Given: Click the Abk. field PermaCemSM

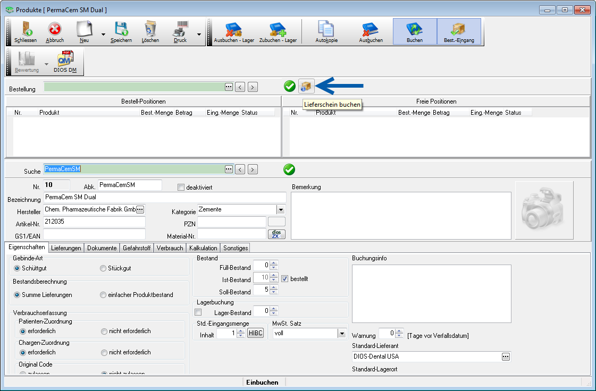Looking at the screenshot, I should pos(130,185).
